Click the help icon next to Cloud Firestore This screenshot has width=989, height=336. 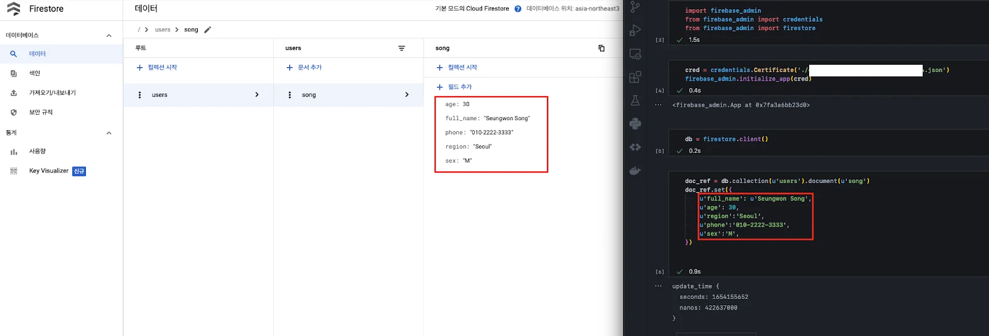coord(518,9)
